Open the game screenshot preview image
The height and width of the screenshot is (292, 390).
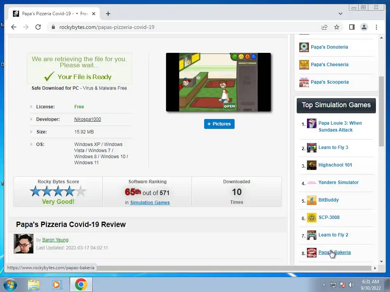click(x=218, y=82)
